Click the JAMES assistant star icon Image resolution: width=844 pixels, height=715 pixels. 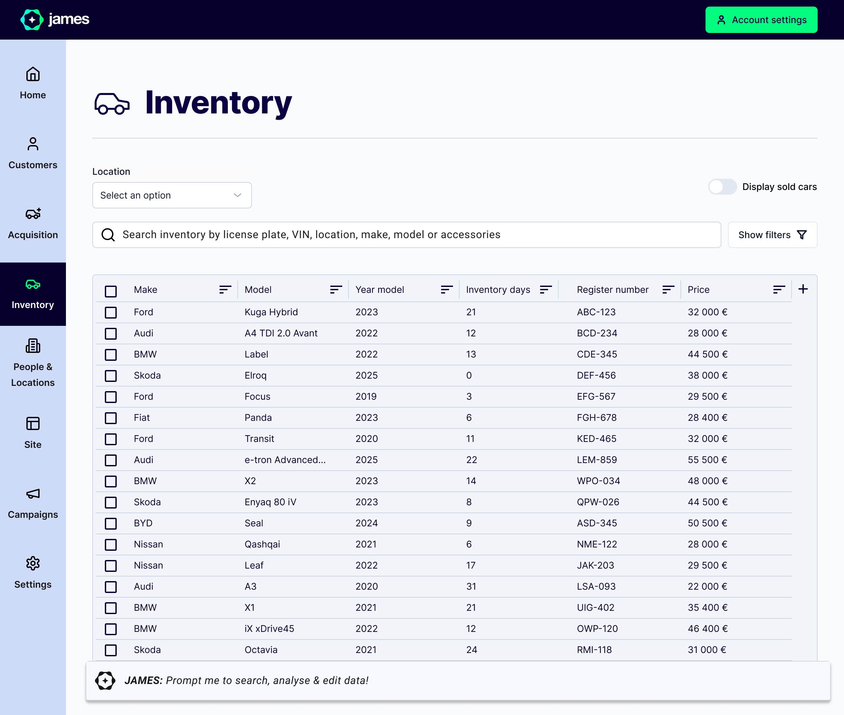(x=105, y=681)
